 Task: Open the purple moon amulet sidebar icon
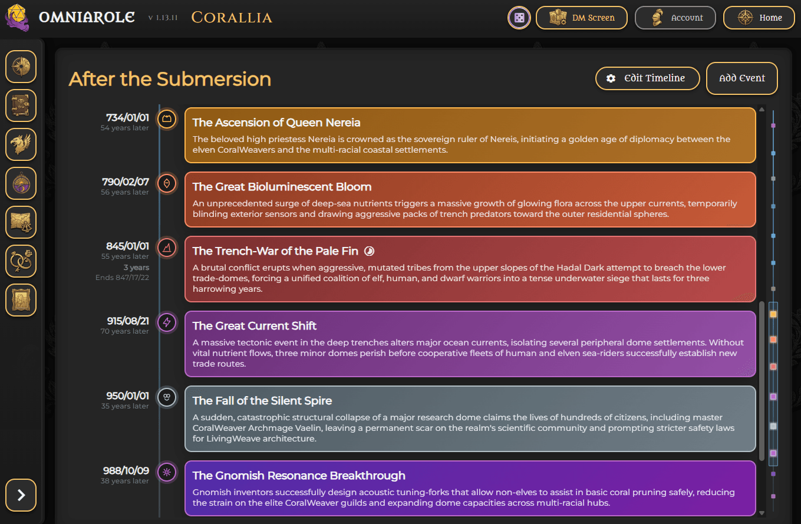coord(21,183)
